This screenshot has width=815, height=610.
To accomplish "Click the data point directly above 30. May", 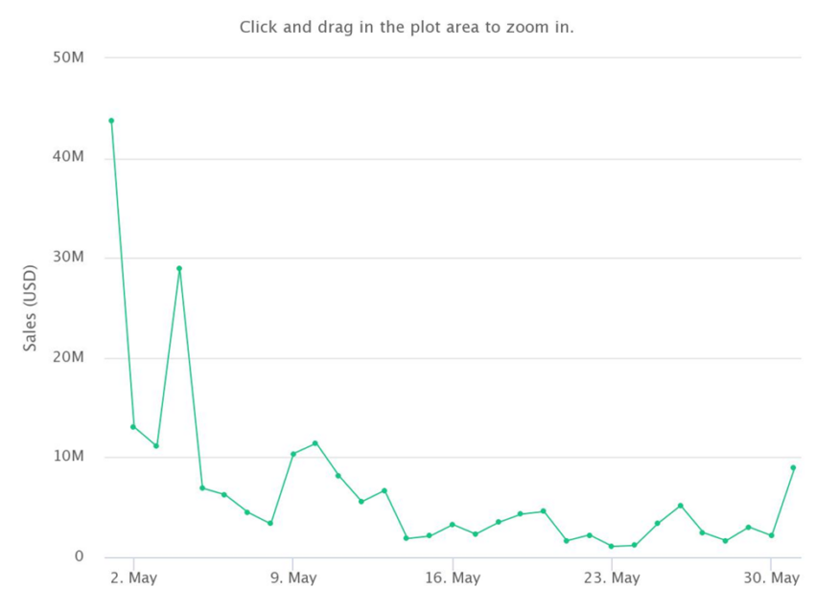I will point(771,535).
